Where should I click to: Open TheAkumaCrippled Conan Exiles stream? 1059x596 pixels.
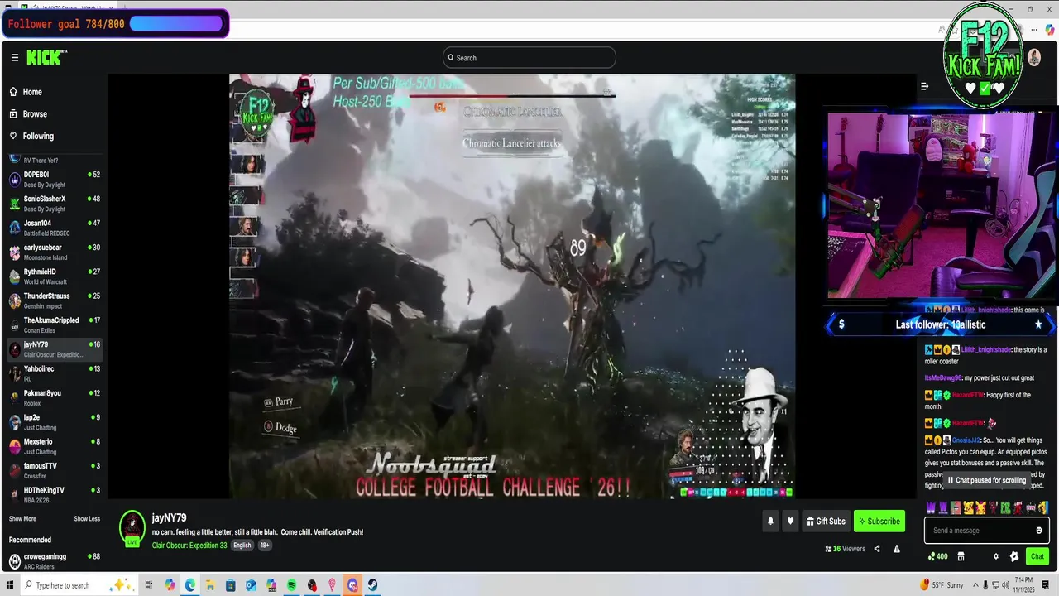54,325
